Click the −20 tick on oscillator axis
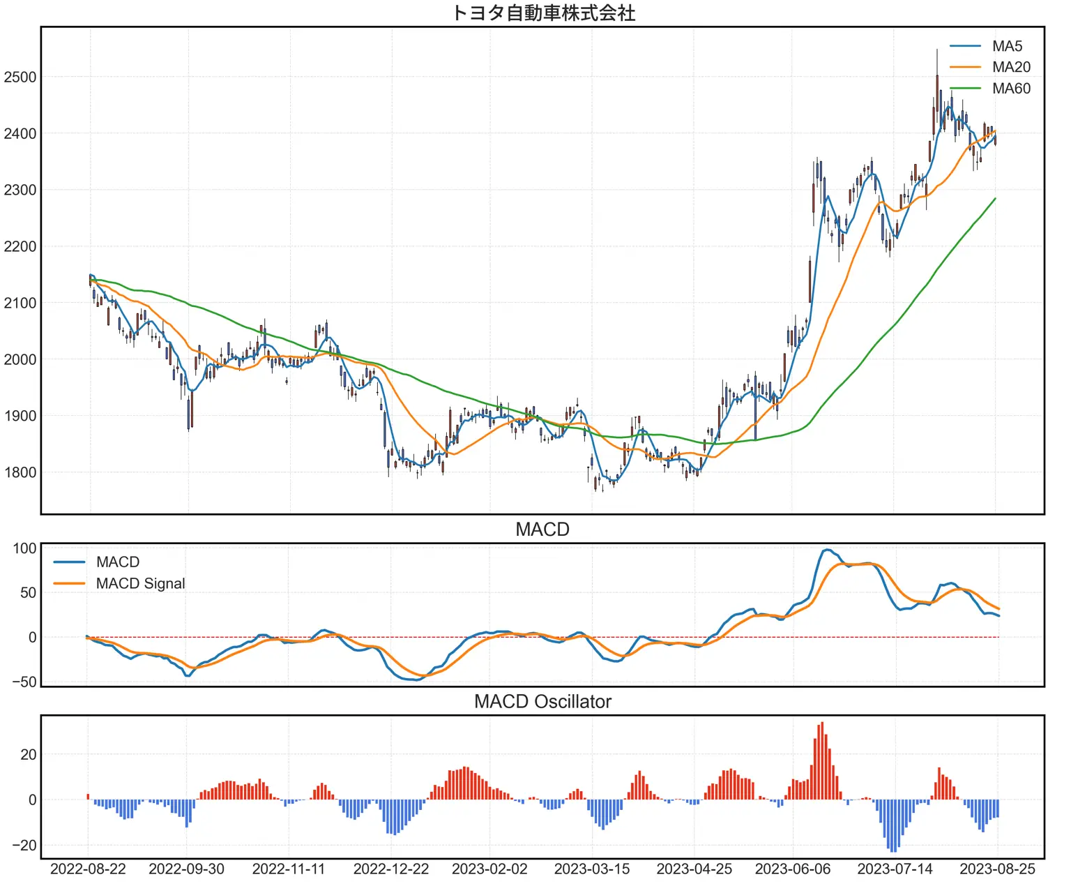 point(24,846)
